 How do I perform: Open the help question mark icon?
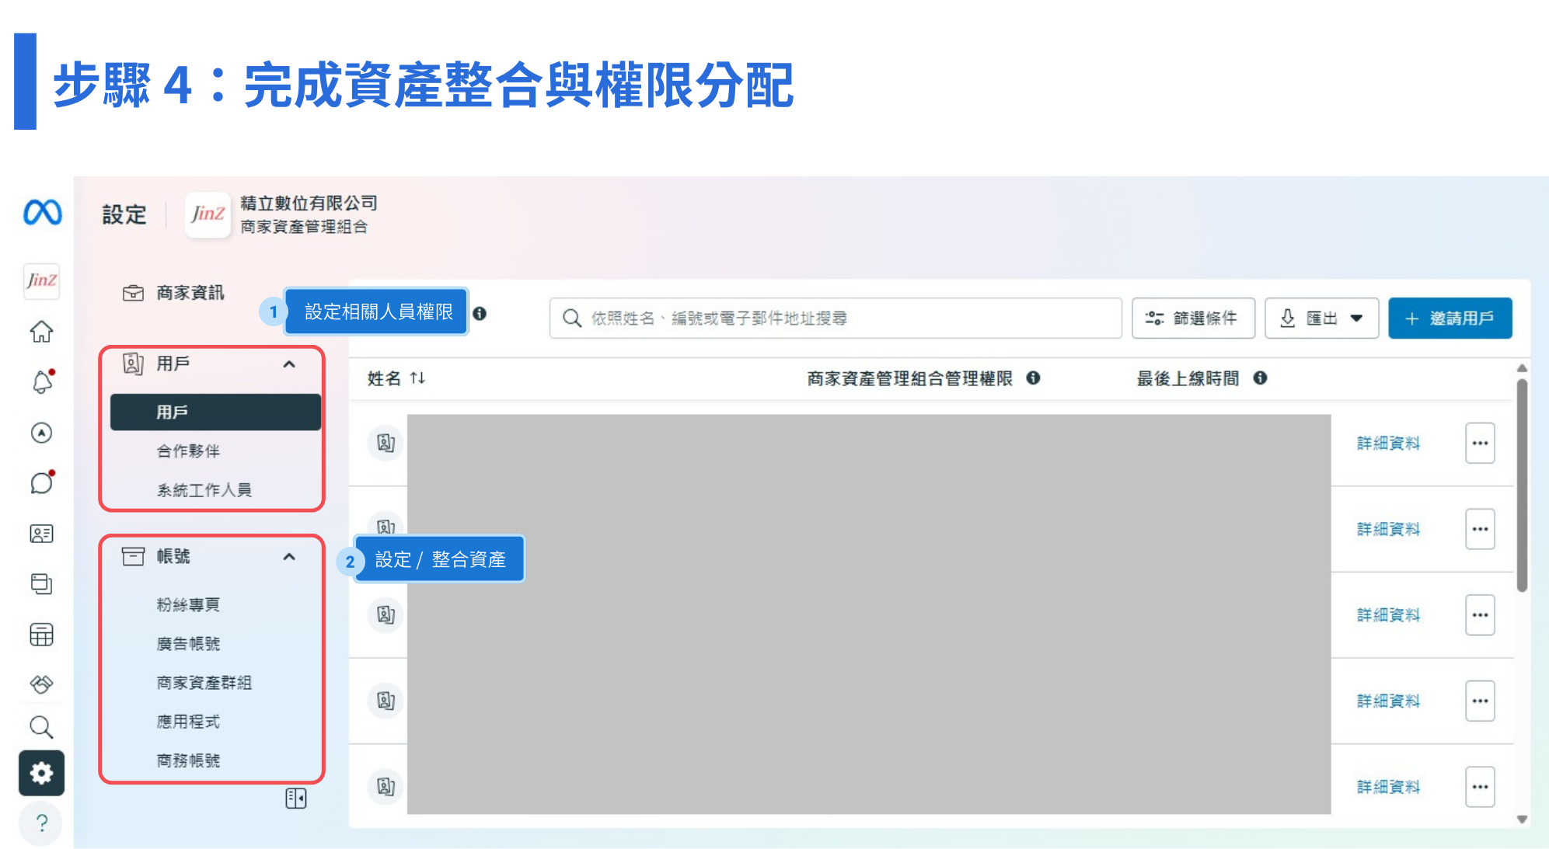[42, 823]
